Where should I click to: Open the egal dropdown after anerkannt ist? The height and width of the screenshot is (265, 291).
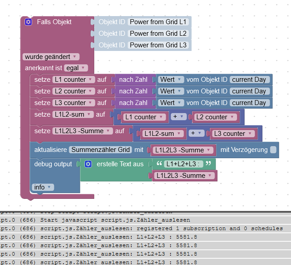(x=76, y=68)
